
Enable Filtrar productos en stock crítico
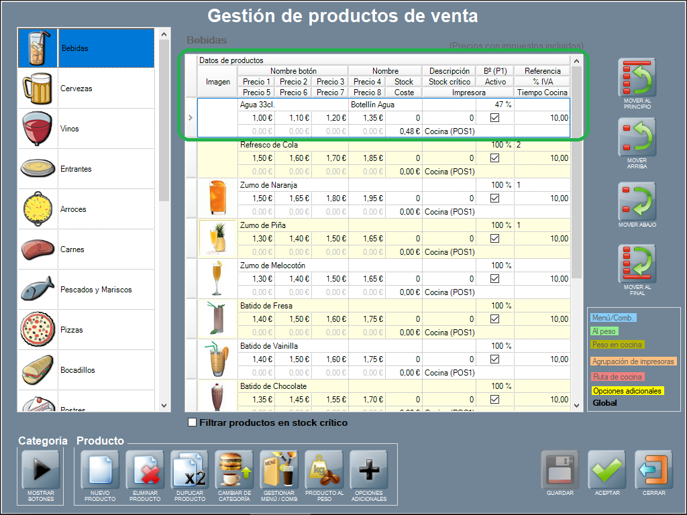coord(193,422)
